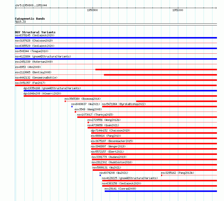This screenshot has height=201, width=224.
Task: Click the blue bar under nsv6378145
Action: tap(116, 38)
